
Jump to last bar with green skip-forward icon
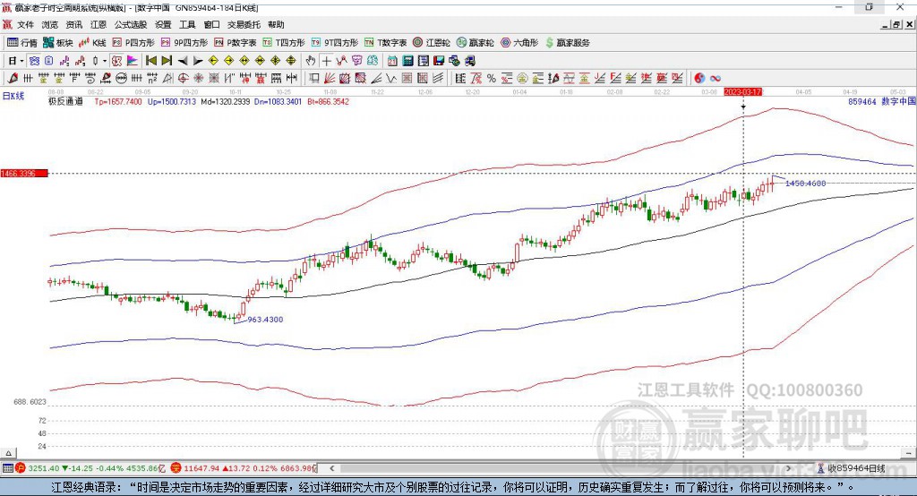167,61
